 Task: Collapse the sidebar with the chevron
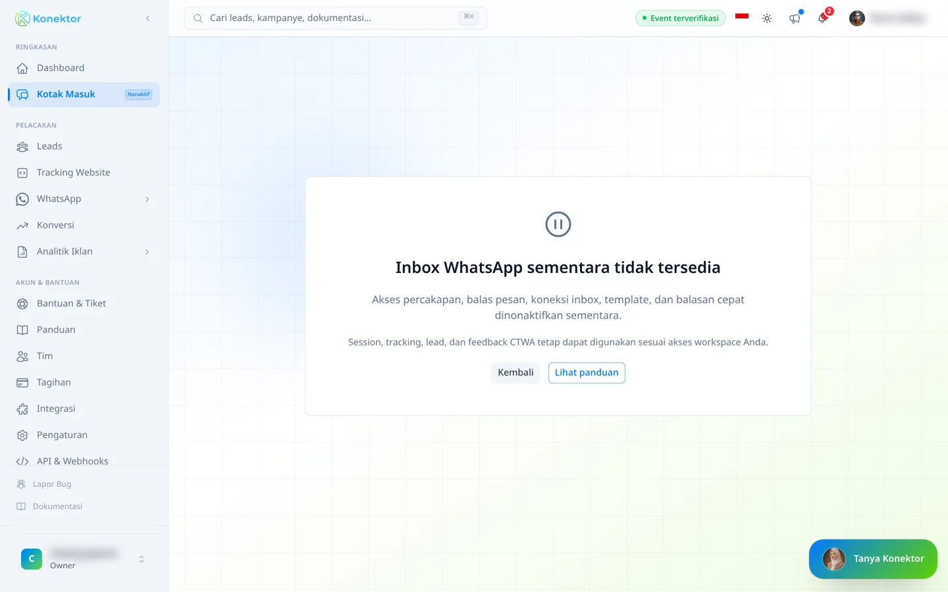coord(147,18)
